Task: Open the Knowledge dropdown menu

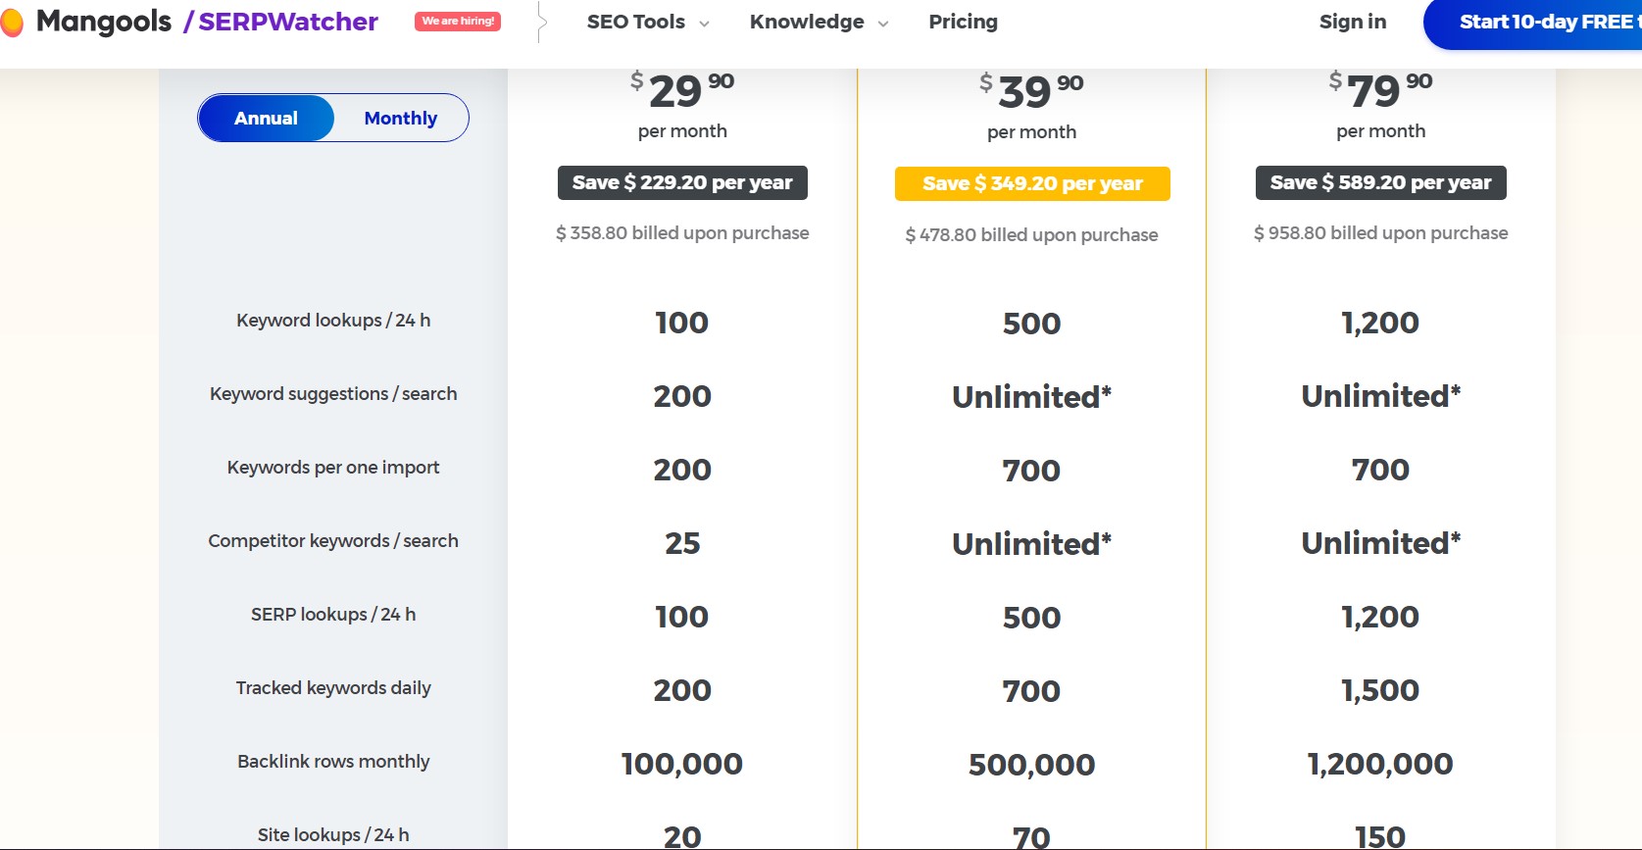Action: click(819, 22)
